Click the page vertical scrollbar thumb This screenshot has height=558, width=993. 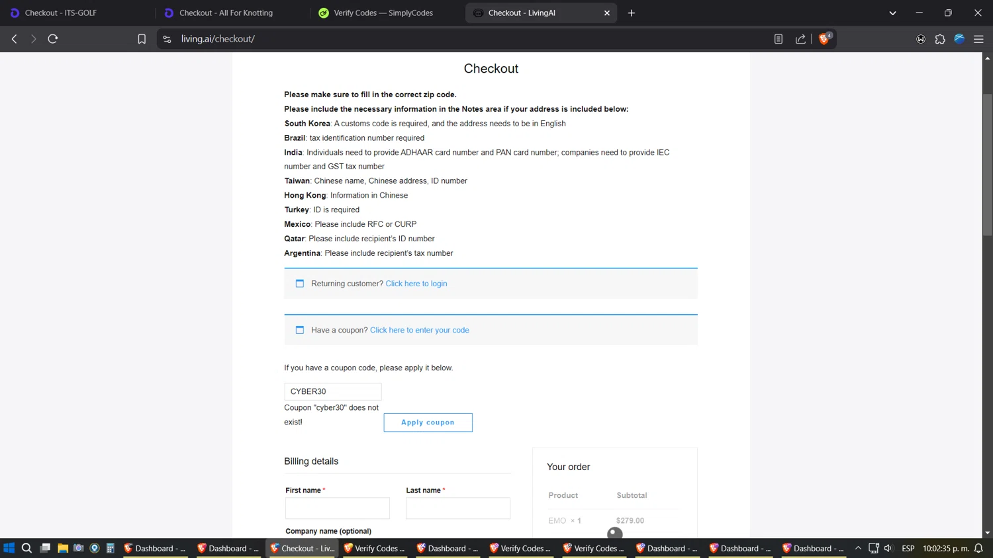[987, 165]
